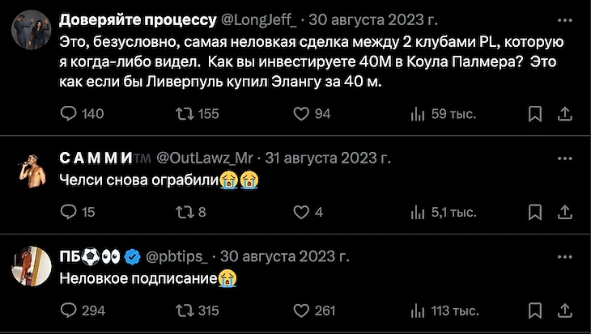Like the pbtips_ tweet with 261 likes

point(301,310)
